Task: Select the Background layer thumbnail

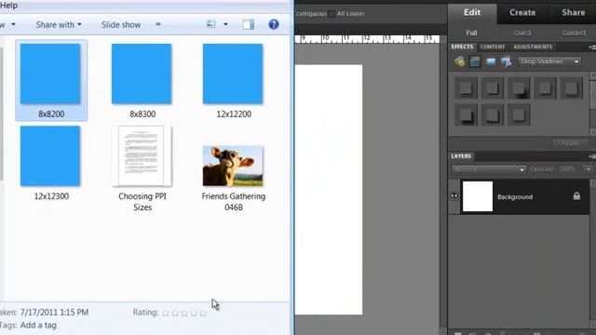Action: point(478,196)
